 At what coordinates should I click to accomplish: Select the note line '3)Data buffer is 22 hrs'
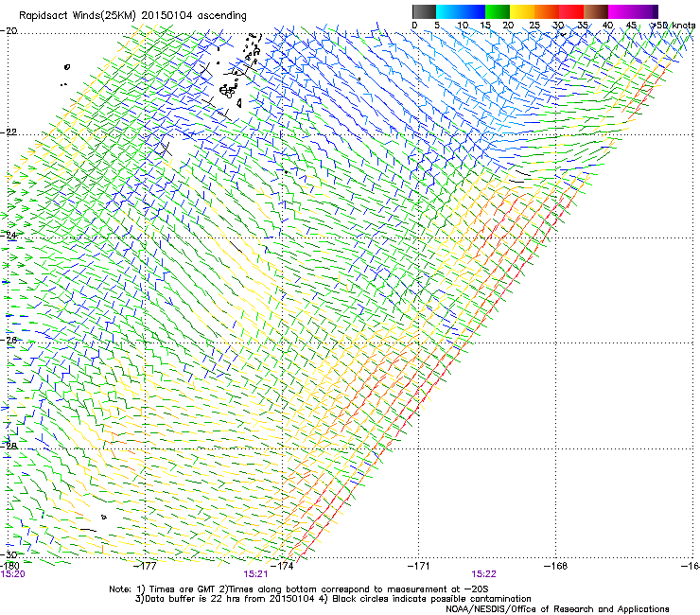[x=333, y=599]
